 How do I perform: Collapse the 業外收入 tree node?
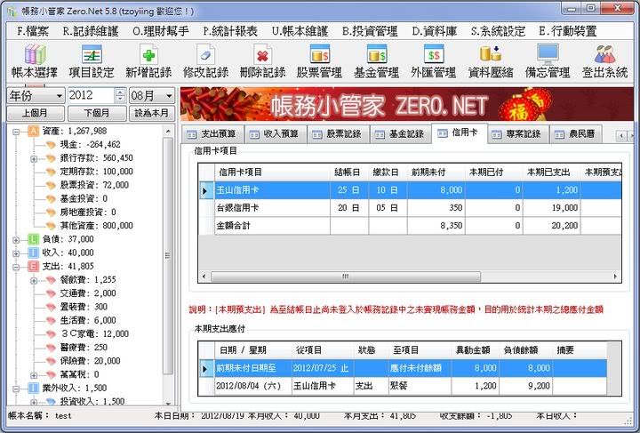tap(16, 389)
